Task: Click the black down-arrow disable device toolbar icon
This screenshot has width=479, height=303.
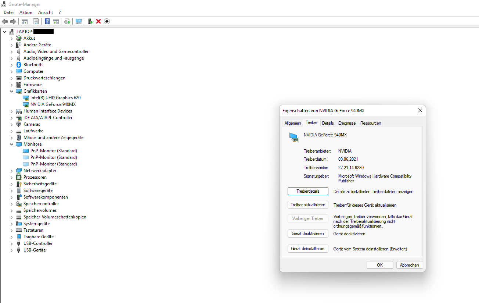Action: [x=107, y=21]
